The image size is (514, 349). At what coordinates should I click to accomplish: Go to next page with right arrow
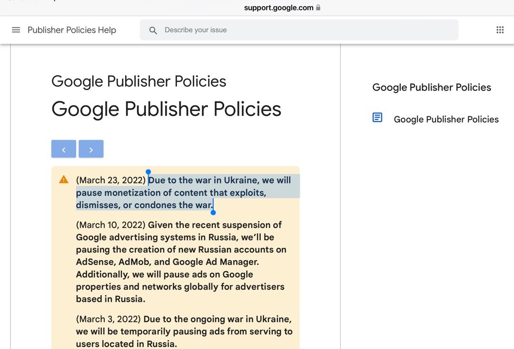pos(91,149)
